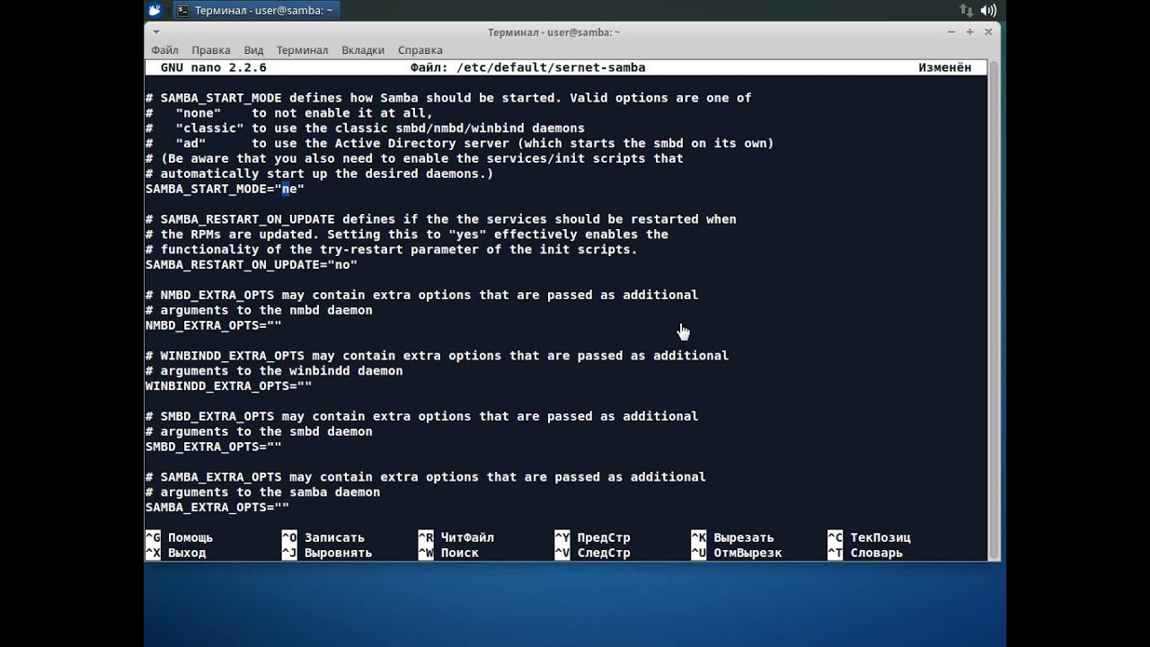Open the Терминал menu
The width and height of the screenshot is (1150, 647).
tap(302, 50)
